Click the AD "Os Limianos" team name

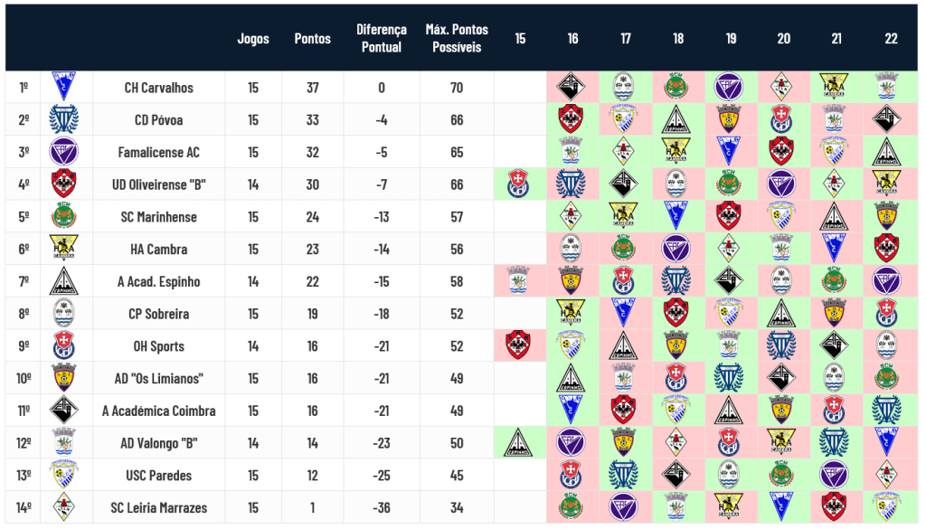pyautogui.click(x=159, y=379)
